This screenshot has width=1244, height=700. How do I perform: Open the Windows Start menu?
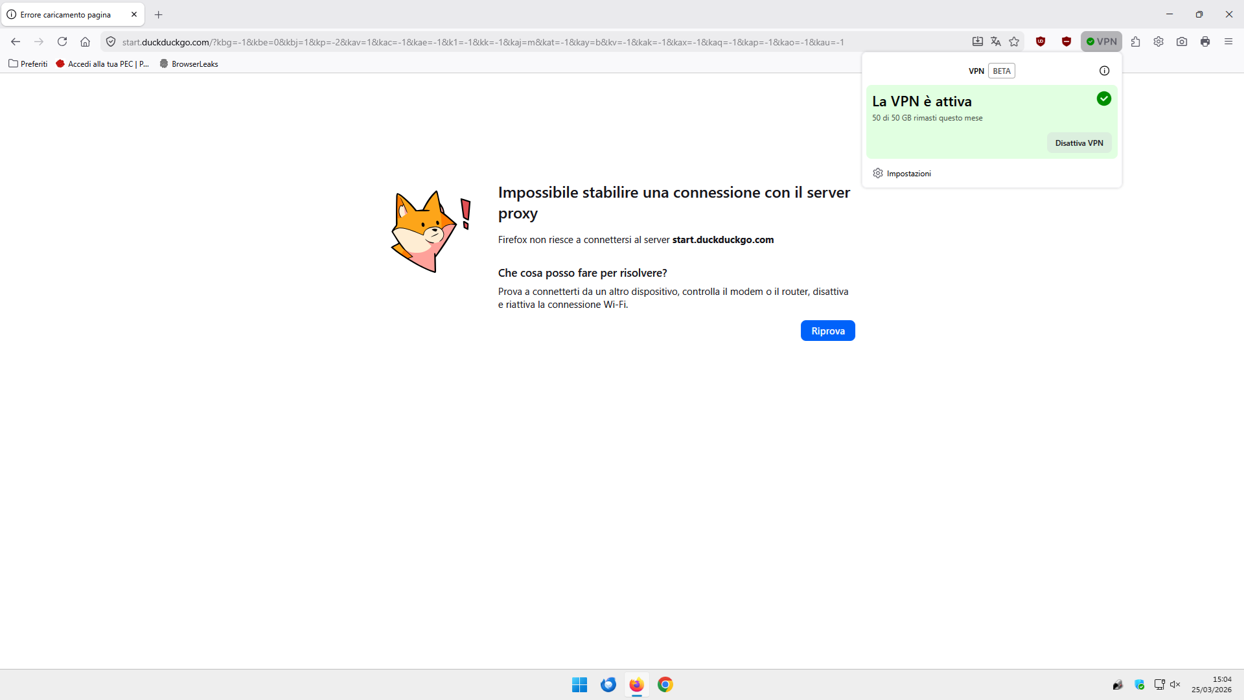(x=579, y=684)
